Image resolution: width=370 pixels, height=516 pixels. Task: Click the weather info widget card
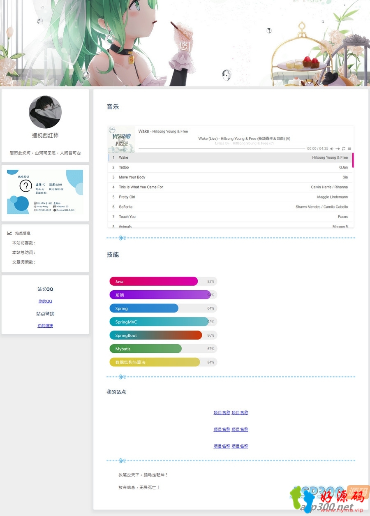[x=45, y=192]
